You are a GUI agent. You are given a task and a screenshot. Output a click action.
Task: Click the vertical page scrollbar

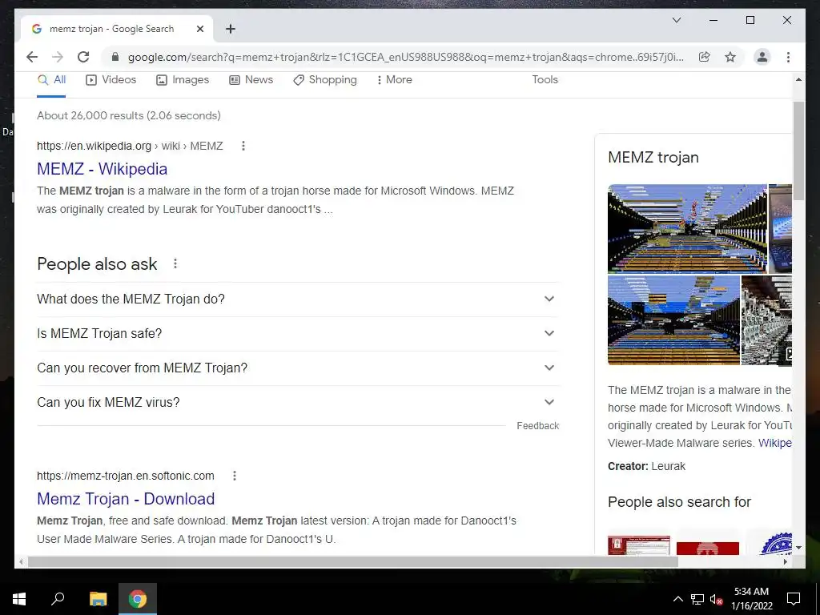pyautogui.click(x=798, y=151)
